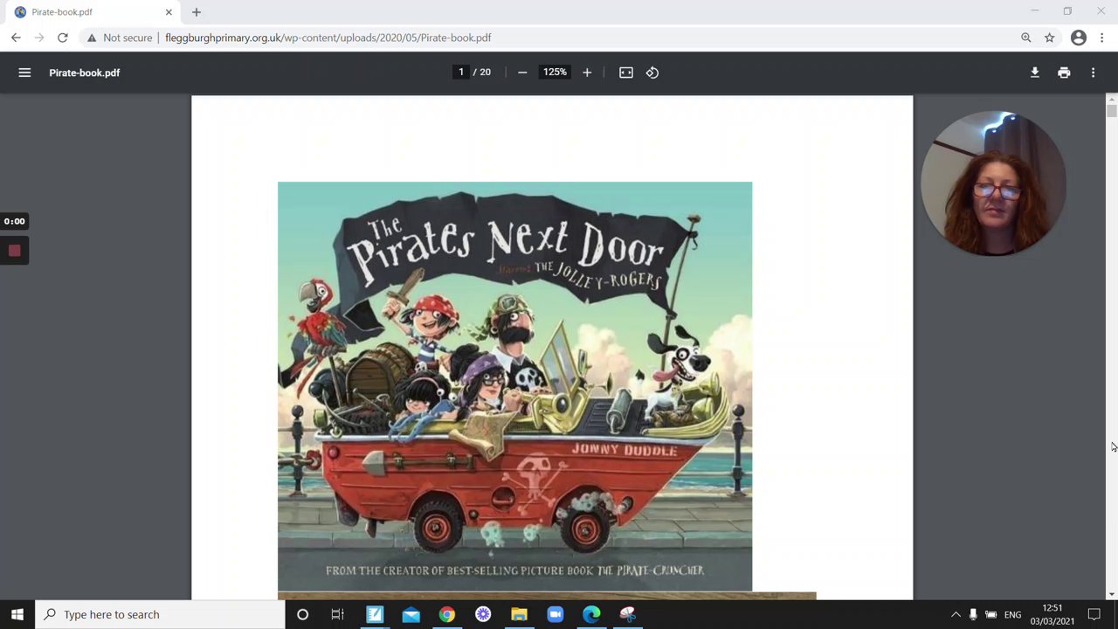Download the Pirate-book PDF
Image resolution: width=1118 pixels, height=629 pixels.
[x=1035, y=73]
